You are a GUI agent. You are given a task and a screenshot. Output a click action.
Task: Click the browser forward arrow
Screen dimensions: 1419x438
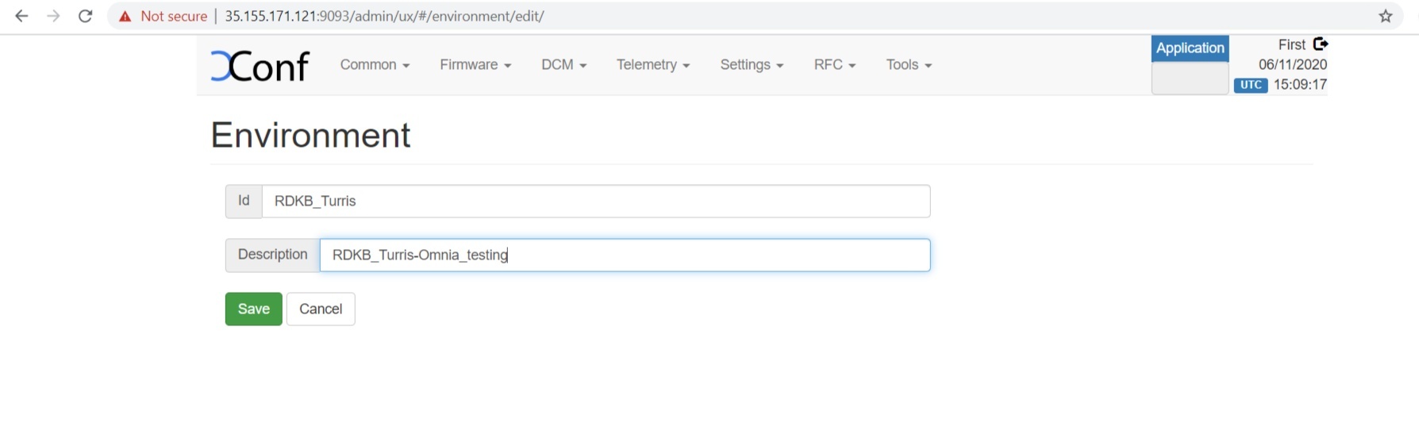(53, 16)
